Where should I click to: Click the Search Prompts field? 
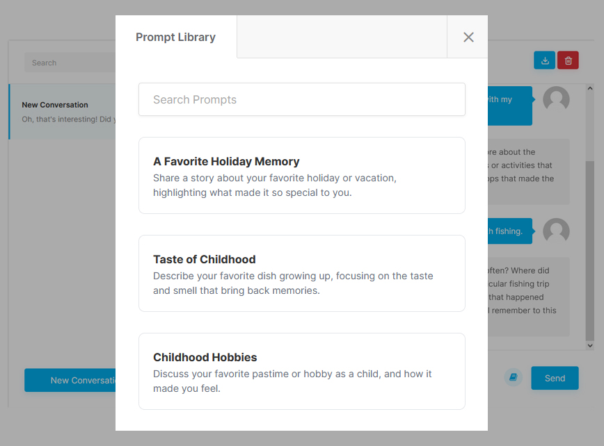[301, 99]
